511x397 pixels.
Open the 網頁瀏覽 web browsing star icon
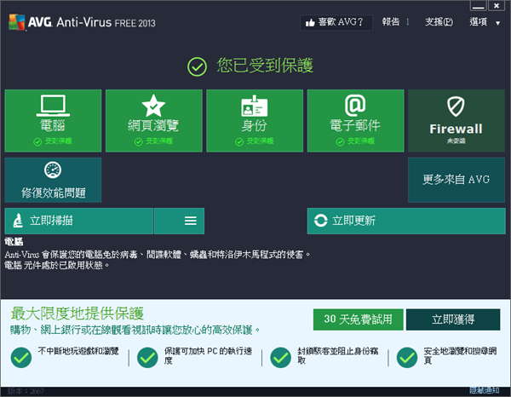pos(153,106)
